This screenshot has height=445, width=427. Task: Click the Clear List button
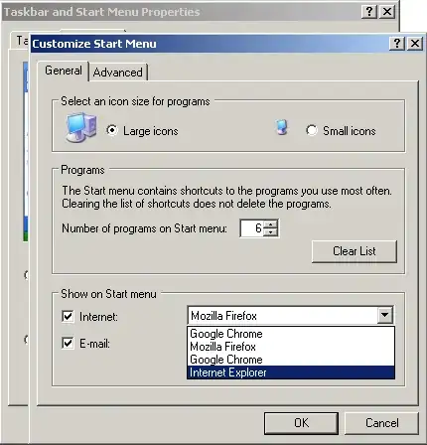pyautogui.click(x=355, y=251)
